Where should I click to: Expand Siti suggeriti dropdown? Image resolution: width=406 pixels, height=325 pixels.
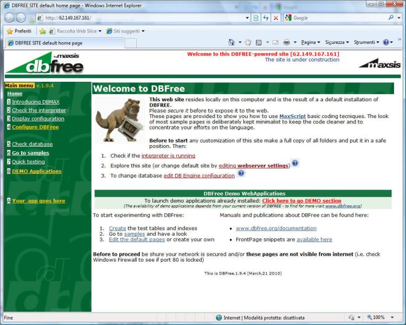143,31
